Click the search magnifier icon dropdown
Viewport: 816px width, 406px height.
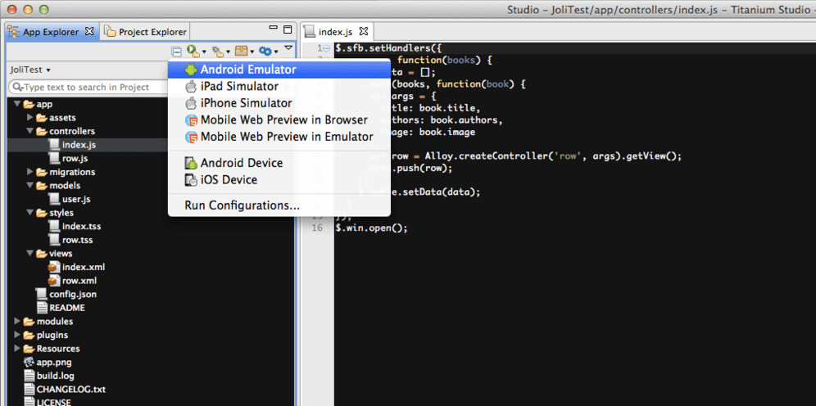[x=17, y=88]
